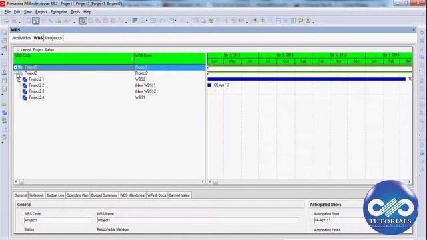Select the Project2.1 WBS element
The height and width of the screenshot is (240, 427).
36,79
